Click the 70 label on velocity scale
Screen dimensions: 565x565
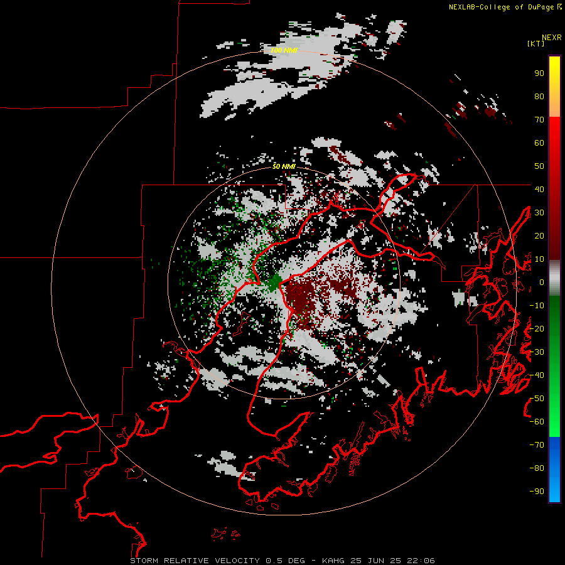[539, 120]
